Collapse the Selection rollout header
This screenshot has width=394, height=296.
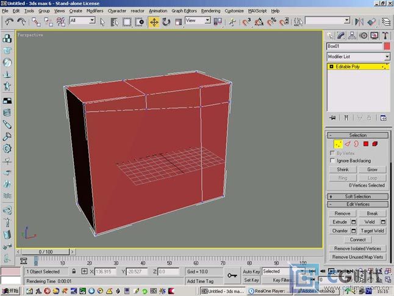coord(358,135)
